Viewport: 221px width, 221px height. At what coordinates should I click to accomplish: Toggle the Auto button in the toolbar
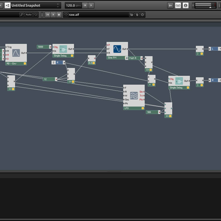pos(29,15)
